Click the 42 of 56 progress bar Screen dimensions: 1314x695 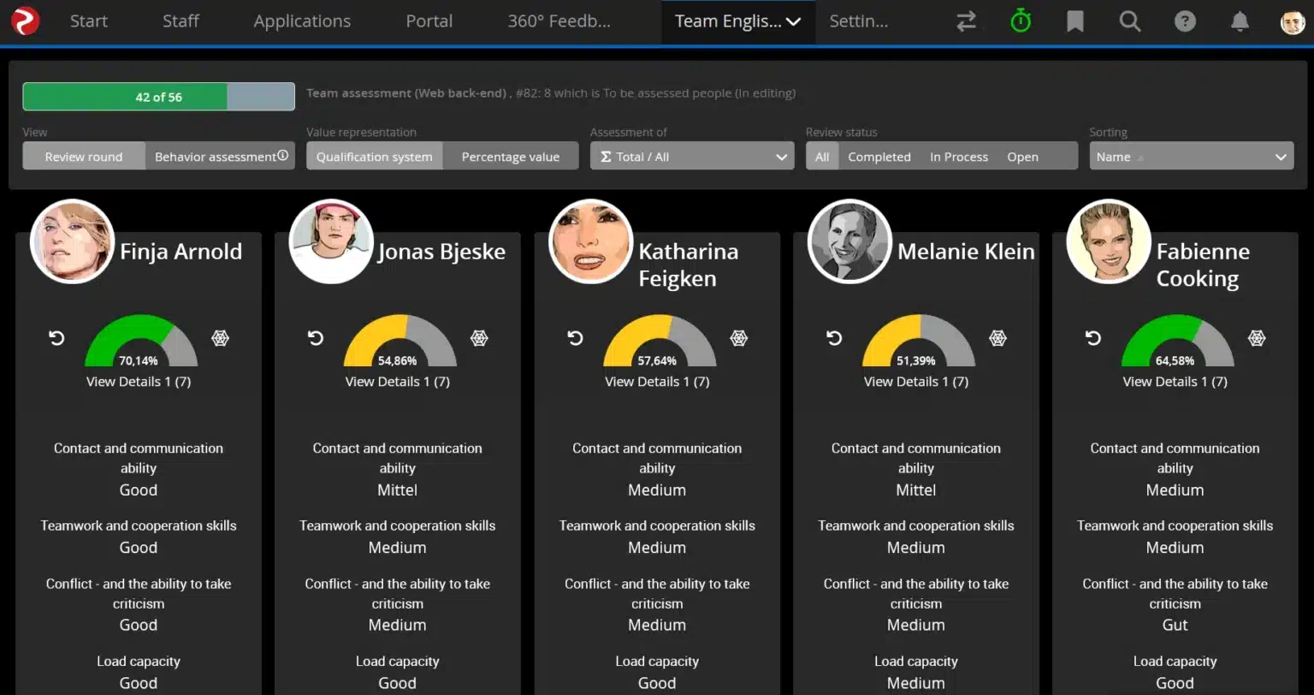coord(157,96)
